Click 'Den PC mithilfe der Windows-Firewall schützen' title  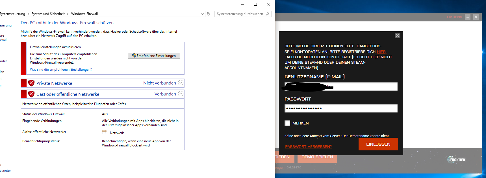tap(67, 23)
